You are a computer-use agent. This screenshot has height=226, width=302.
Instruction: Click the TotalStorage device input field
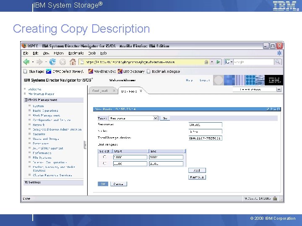click(205, 138)
